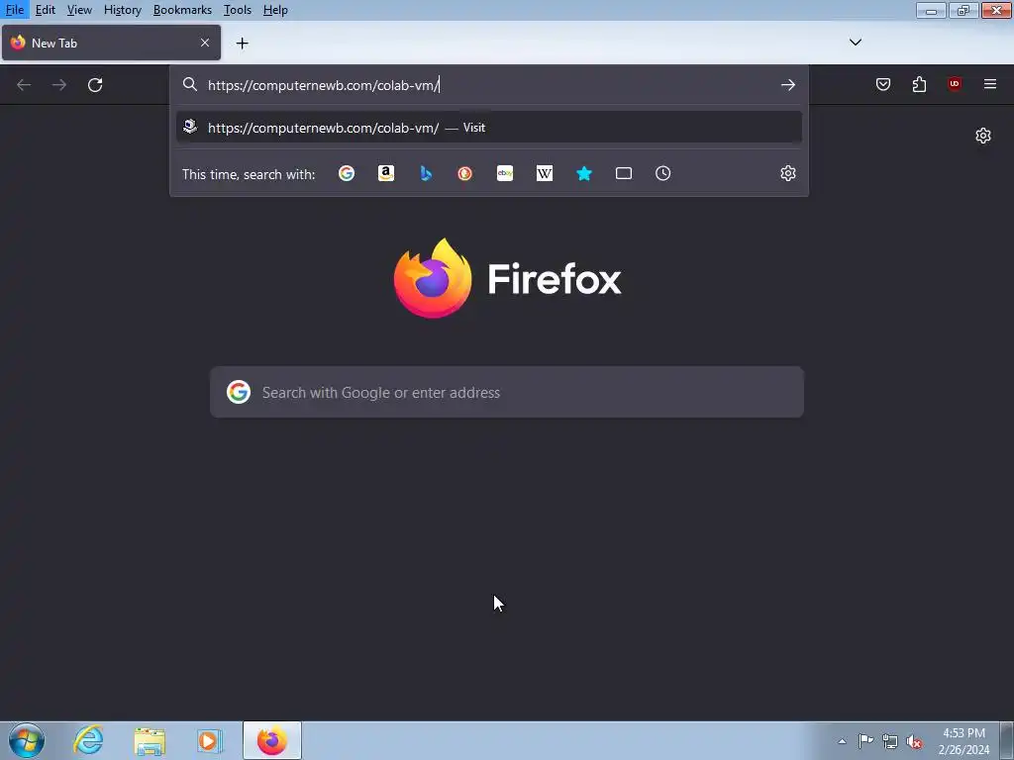This screenshot has height=760, width=1014.
Task: Open network status tray icon
Action: point(890,741)
